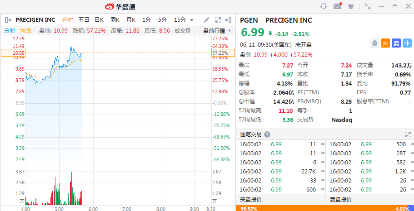
Task: Switch to the 月K chart tab
Action: tap(131, 20)
